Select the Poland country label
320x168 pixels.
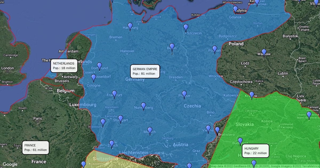[x=236, y=44]
